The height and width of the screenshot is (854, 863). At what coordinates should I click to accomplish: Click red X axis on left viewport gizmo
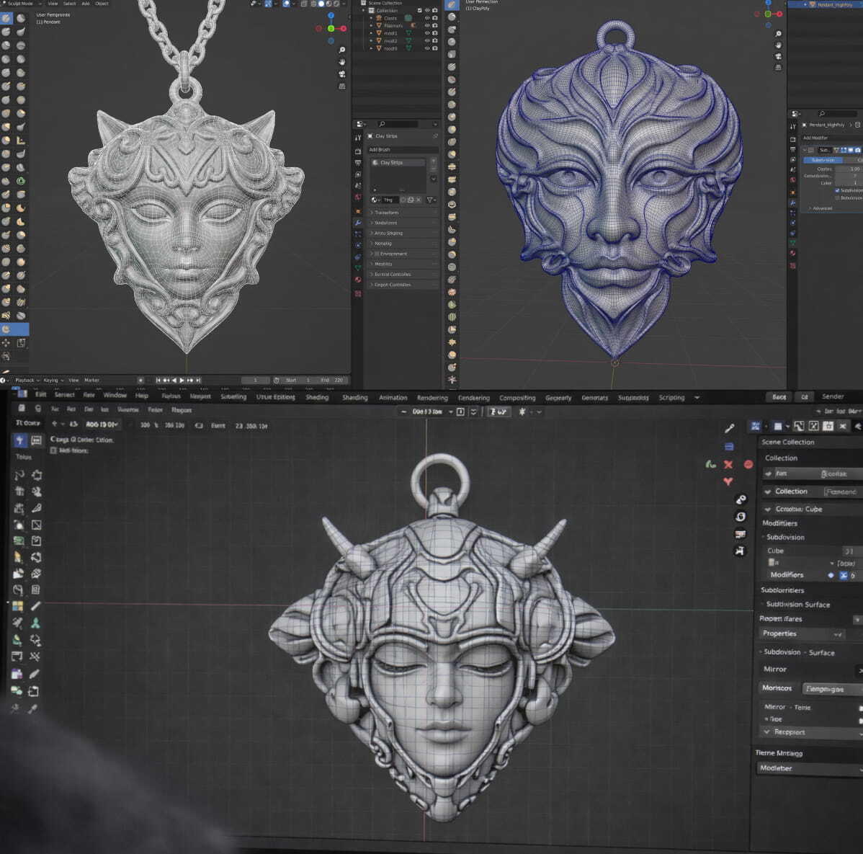click(x=344, y=29)
